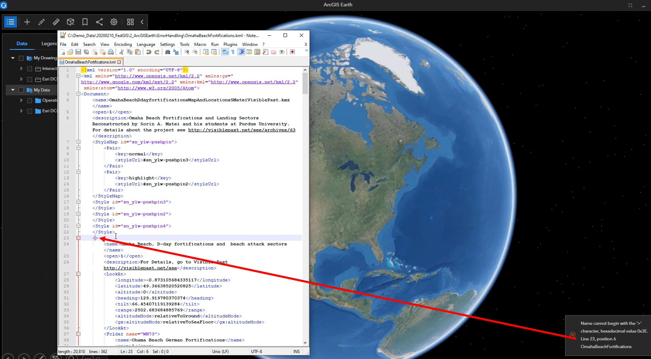Toggle the My Drawings checkbox
651x359 pixels.
pos(21,58)
